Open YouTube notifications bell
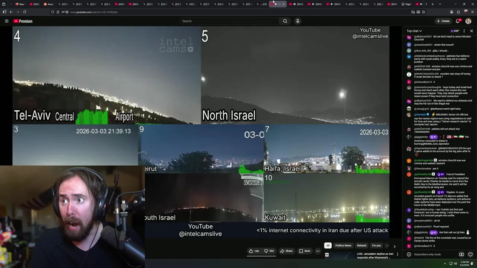Image resolution: width=477 pixels, height=268 pixels. coord(458,21)
